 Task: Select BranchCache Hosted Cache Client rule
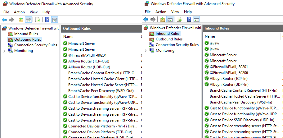click(x=103, y=79)
